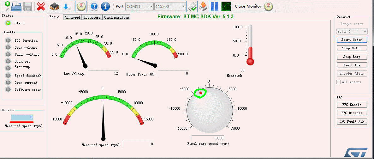374x159 pixels.
Task: Open the 115200 baud rate dropdown
Action: [170, 6]
